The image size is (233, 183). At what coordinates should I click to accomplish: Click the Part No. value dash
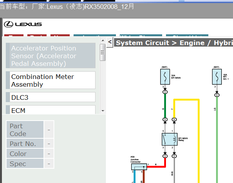[49, 143]
